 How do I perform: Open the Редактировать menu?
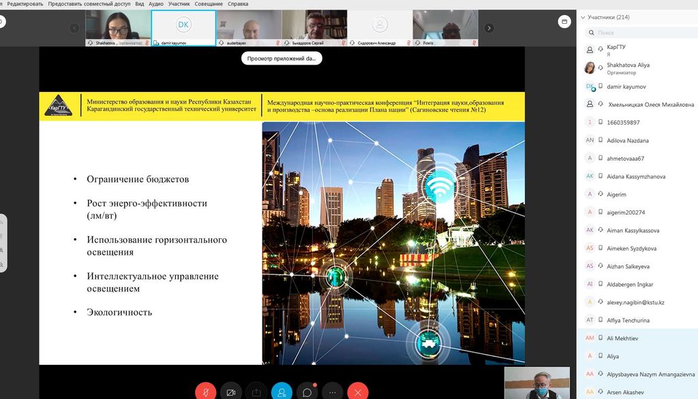25,3
